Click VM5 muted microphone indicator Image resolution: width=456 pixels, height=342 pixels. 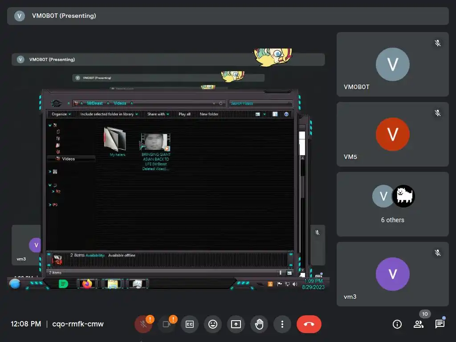438,113
